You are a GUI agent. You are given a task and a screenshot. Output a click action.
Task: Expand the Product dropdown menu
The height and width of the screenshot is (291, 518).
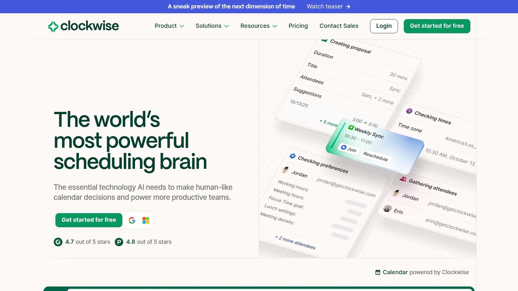[169, 26]
